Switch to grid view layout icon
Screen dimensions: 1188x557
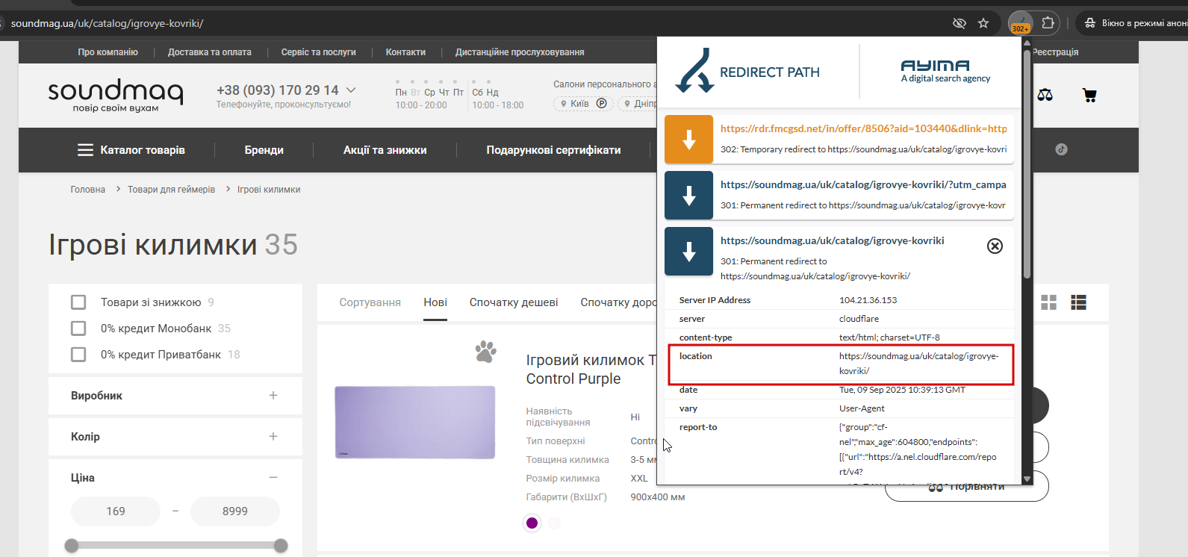pos(1049,302)
